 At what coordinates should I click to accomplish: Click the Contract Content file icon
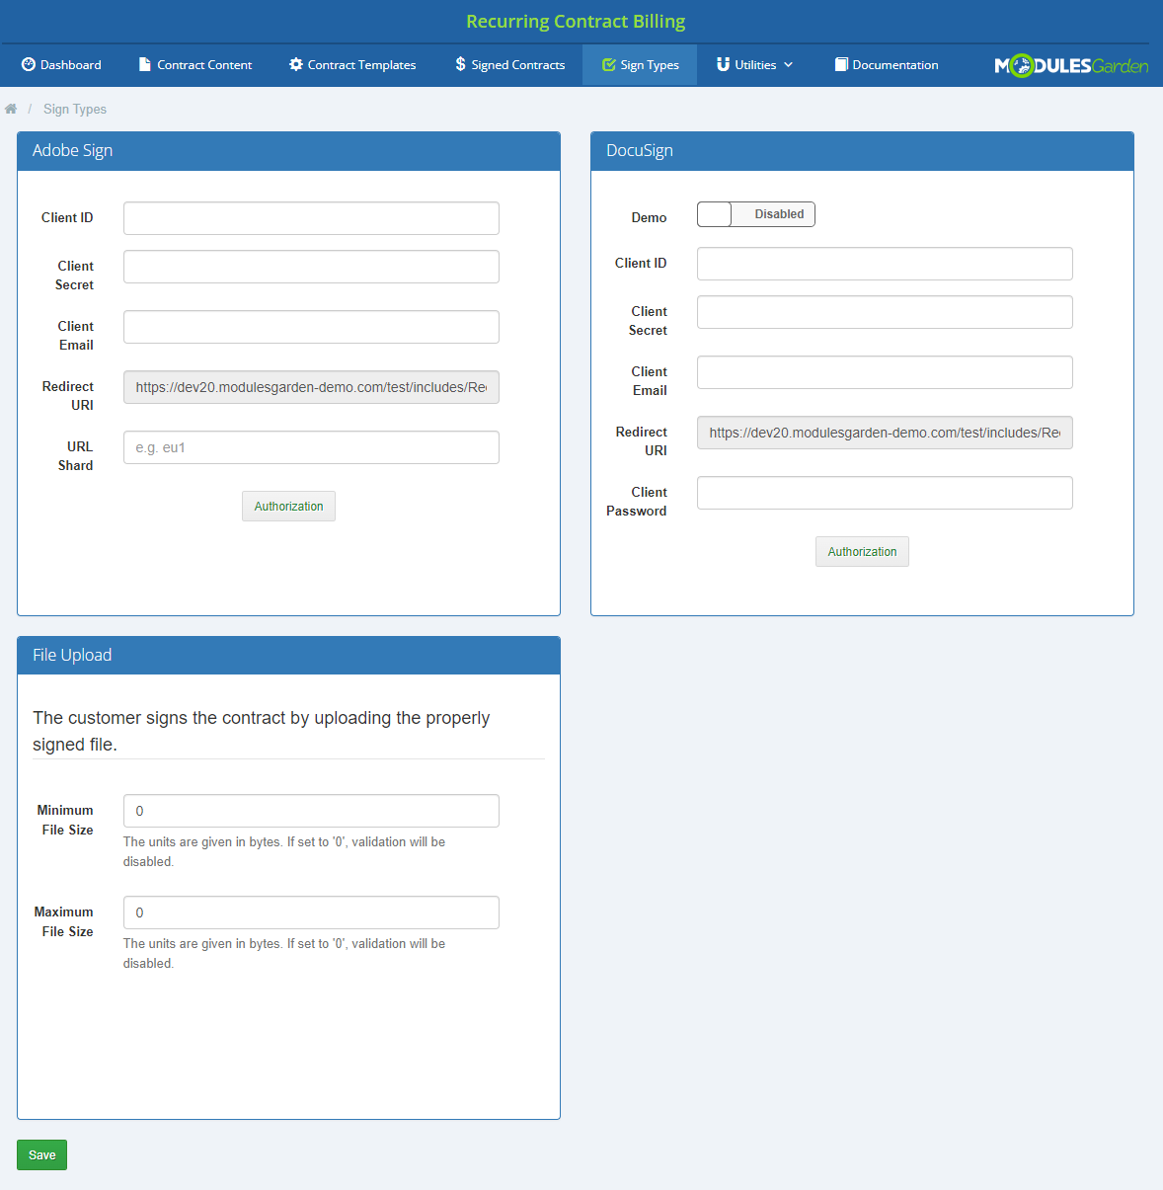(144, 64)
